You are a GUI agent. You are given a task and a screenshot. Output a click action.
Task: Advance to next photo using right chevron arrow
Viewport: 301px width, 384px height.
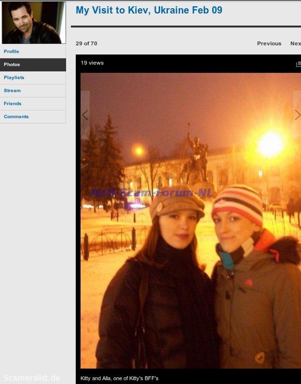tap(297, 115)
